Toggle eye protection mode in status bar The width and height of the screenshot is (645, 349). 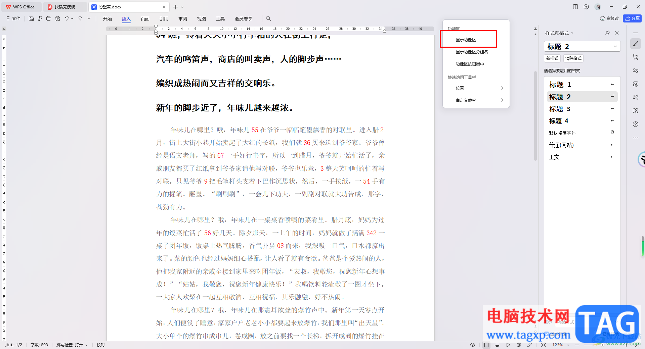point(473,345)
